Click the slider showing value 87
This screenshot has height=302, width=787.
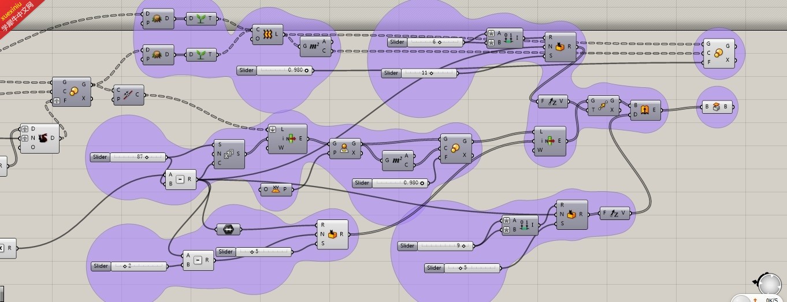(129, 157)
